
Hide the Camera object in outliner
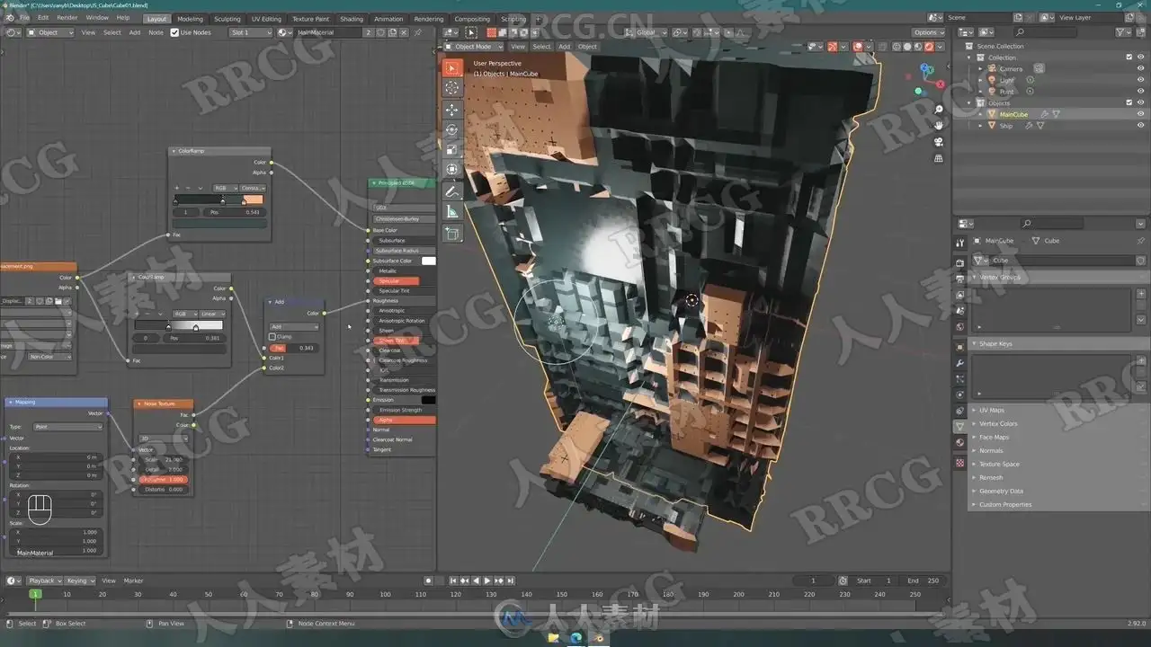pyautogui.click(x=1140, y=68)
